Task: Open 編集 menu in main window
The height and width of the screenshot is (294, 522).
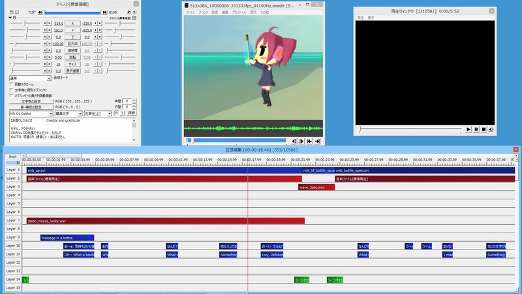Action: tap(225, 12)
